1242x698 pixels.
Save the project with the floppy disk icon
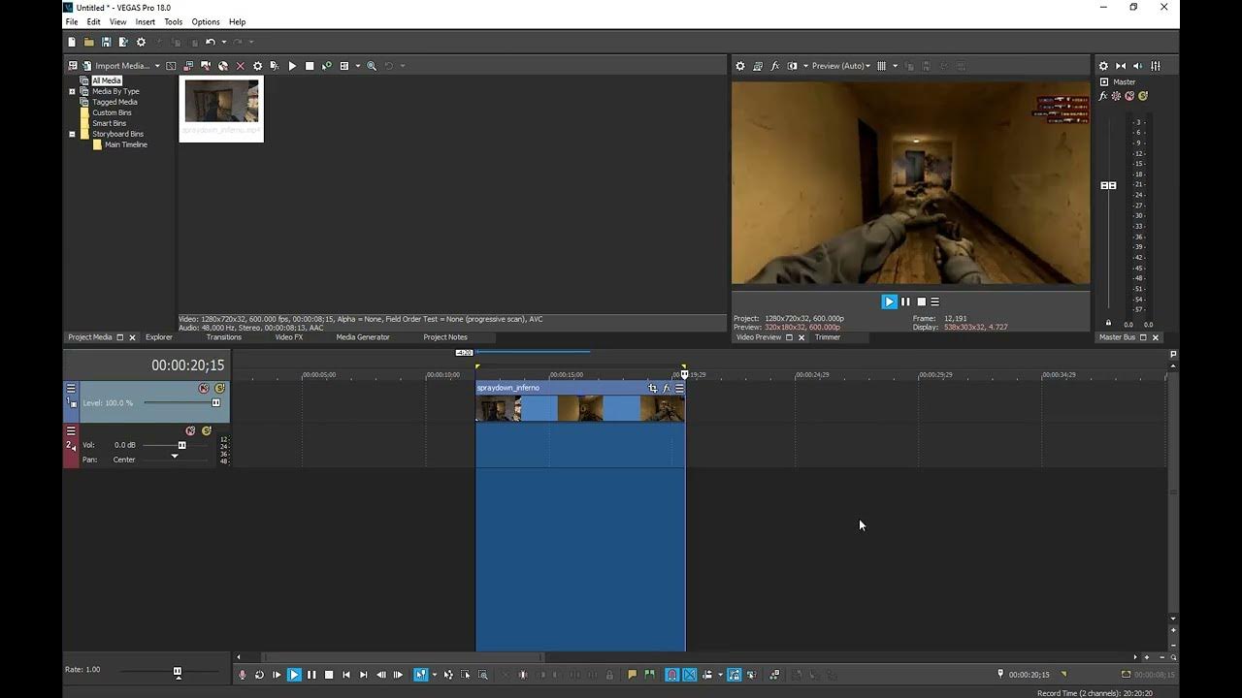pos(106,42)
